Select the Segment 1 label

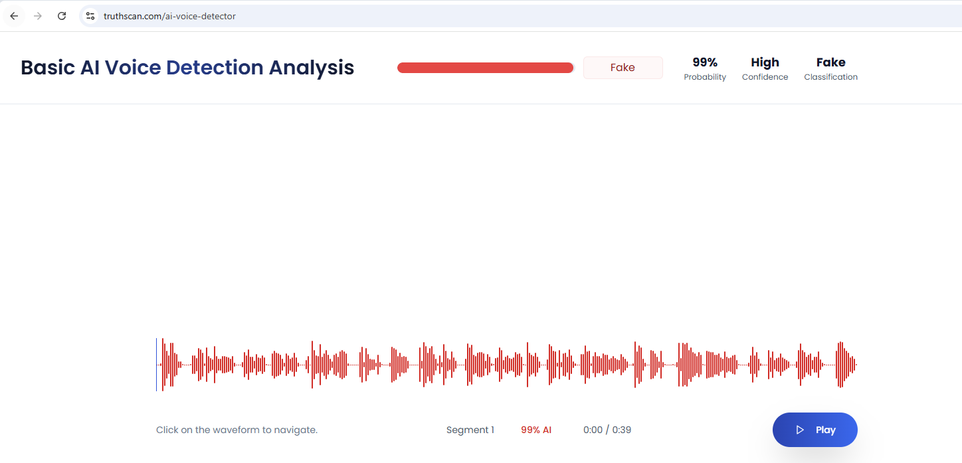click(470, 430)
